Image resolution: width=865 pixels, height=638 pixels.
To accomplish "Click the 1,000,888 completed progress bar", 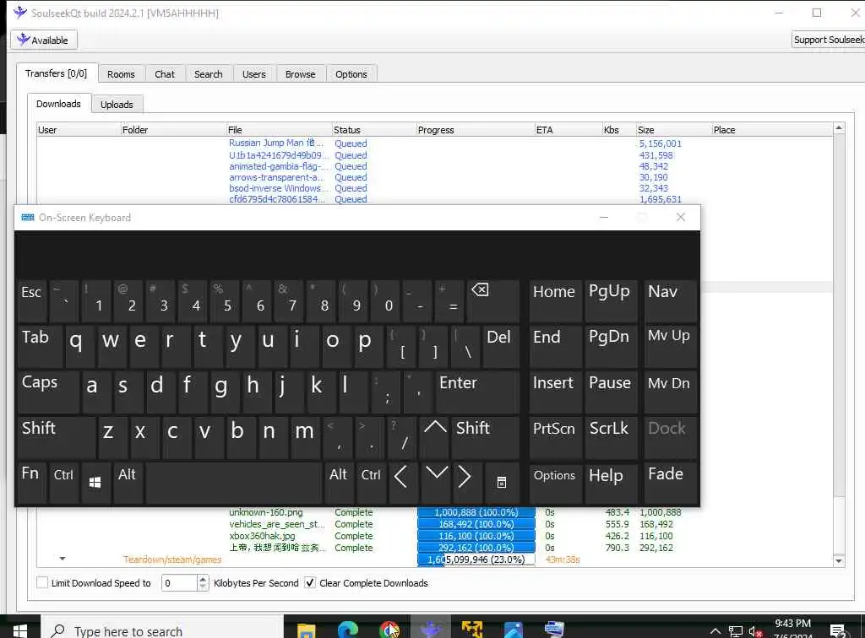I will click(476, 512).
